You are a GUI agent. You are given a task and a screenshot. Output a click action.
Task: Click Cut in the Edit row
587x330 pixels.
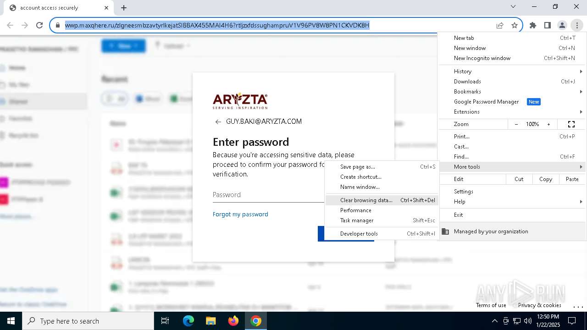[519, 179]
